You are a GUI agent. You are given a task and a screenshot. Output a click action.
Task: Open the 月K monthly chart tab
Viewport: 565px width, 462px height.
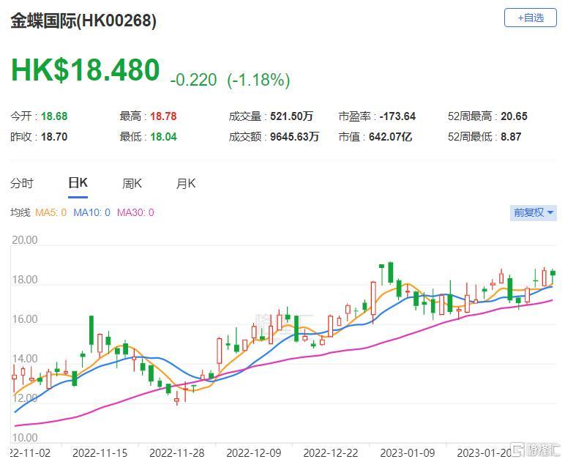pyautogui.click(x=186, y=184)
